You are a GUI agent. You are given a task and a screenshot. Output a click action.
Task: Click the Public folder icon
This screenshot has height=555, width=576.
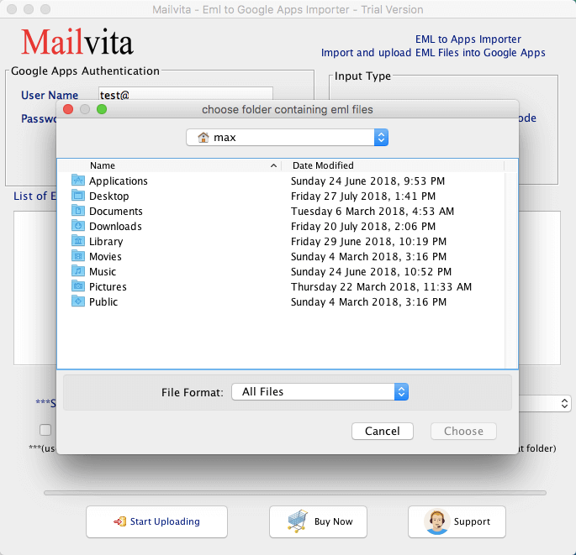point(78,301)
